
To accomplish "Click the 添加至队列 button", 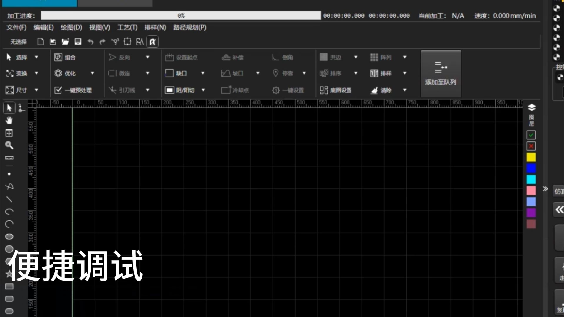I will (441, 73).
